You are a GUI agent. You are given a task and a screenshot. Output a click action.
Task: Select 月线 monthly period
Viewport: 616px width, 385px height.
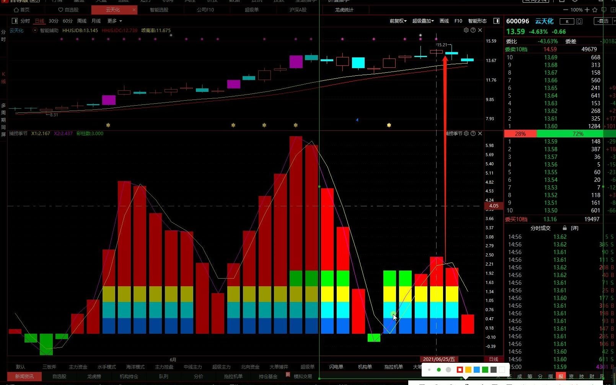(x=96, y=21)
